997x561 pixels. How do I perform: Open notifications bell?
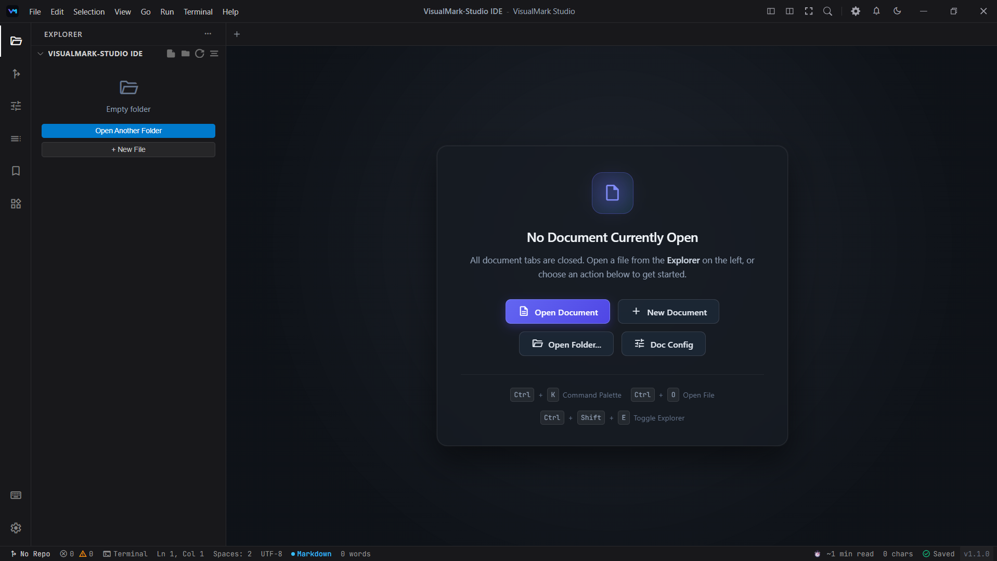[876, 11]
